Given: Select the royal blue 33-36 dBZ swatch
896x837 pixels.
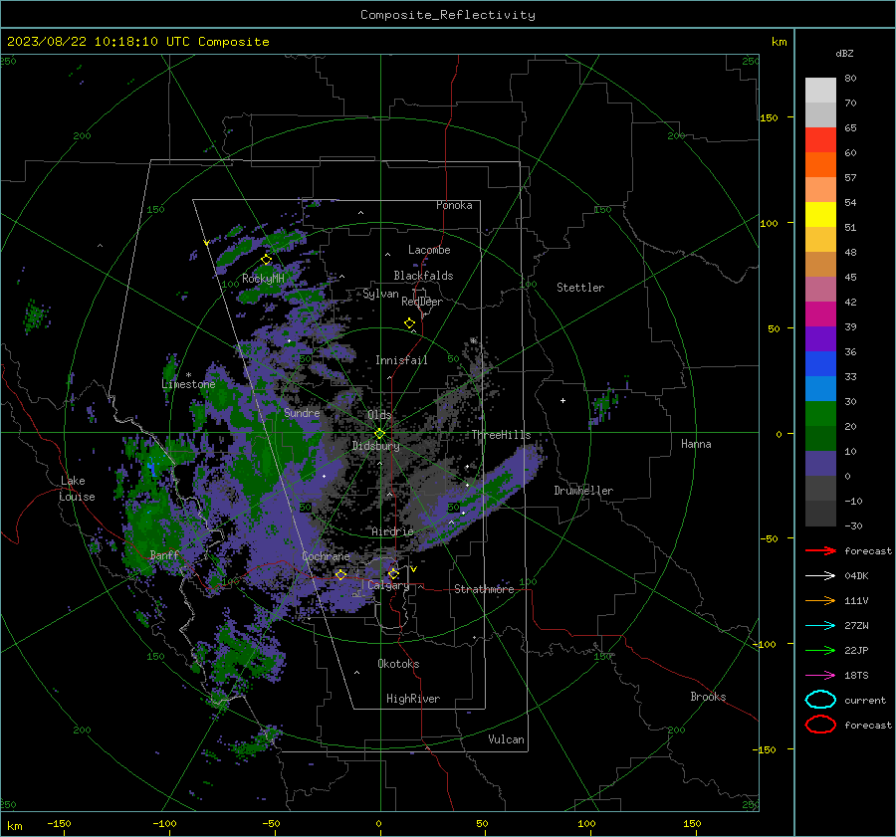Looking at the screenshot, I should pos(820,363).
